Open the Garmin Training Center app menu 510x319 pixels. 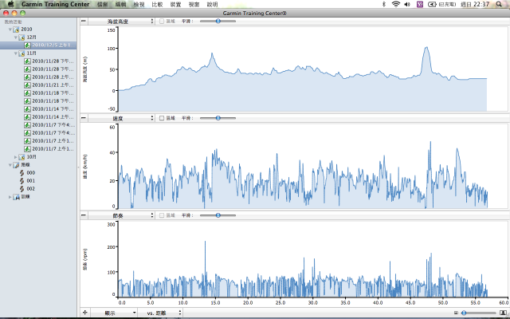point(55,4)
